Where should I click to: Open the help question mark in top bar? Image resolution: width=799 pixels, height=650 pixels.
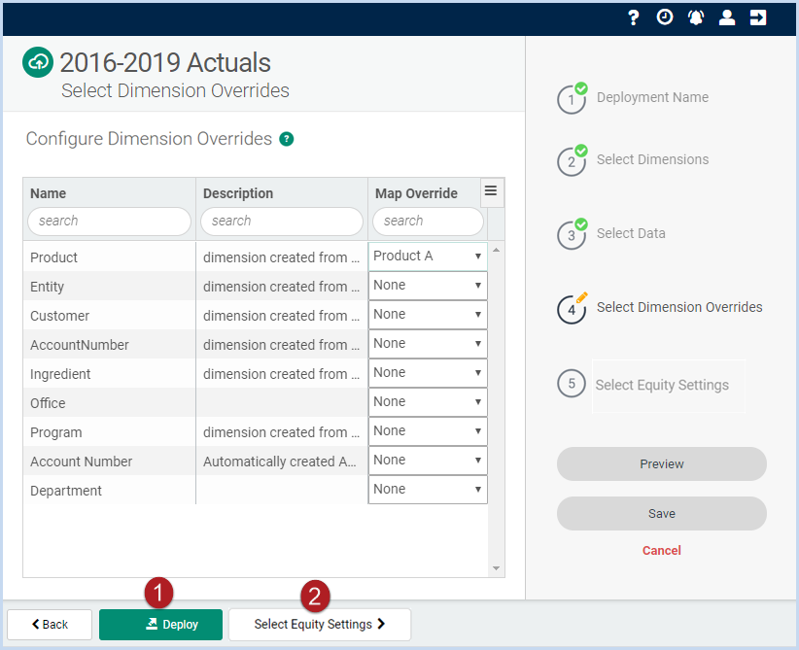tap(633, 17)
